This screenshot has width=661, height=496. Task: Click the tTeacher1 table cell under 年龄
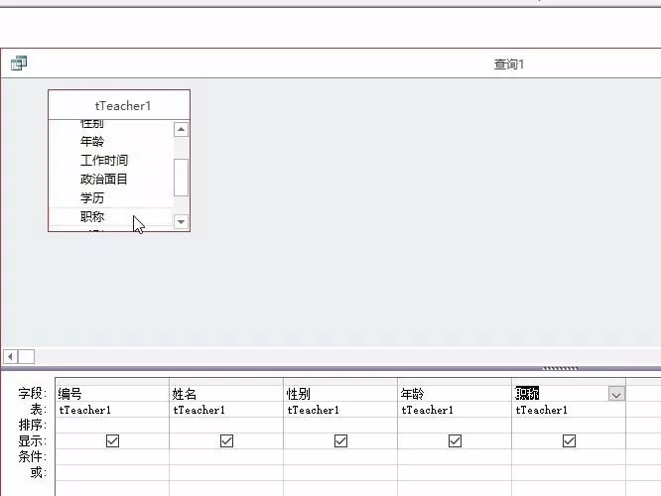tap(455, 410)
